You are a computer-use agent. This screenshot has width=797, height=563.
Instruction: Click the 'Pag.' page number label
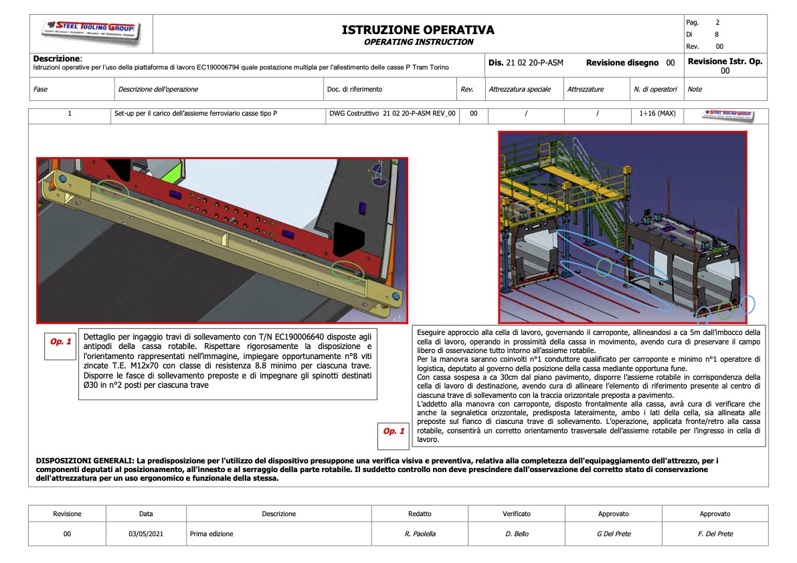[693, 22]
